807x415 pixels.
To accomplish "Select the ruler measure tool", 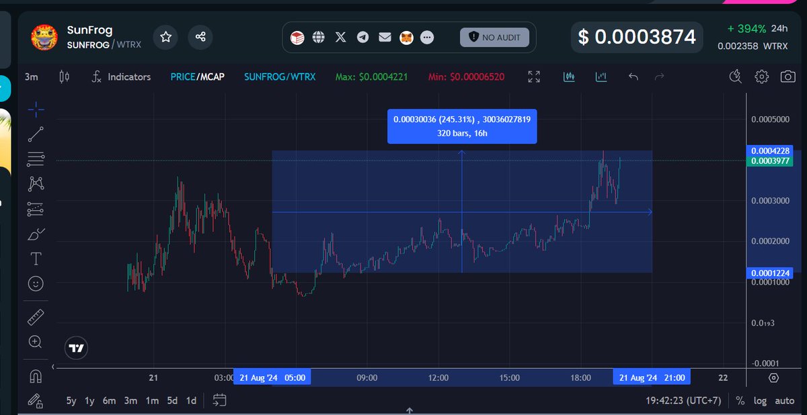I will coord(36,317).
